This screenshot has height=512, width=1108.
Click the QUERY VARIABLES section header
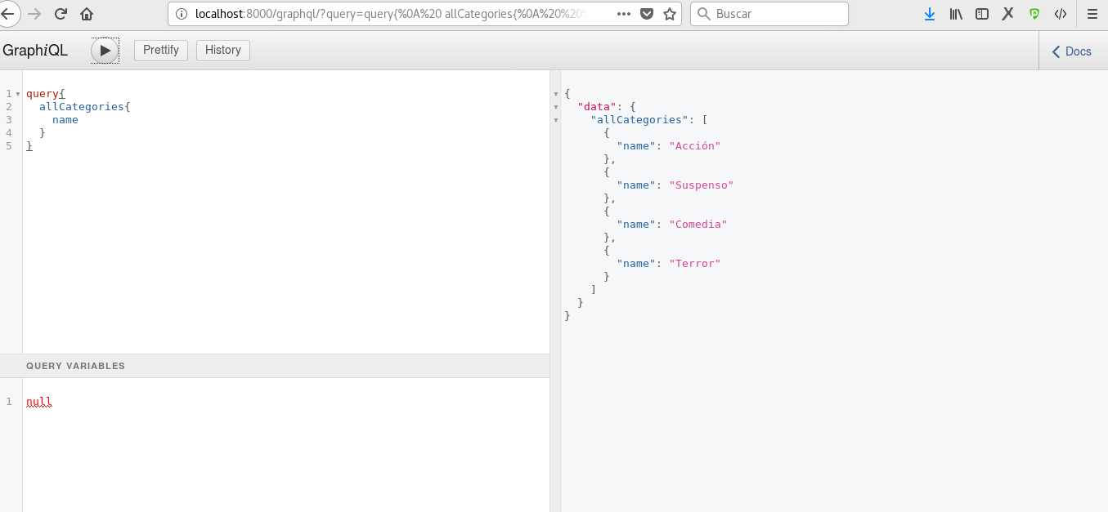pyautogui.click(x=74, y=366)
